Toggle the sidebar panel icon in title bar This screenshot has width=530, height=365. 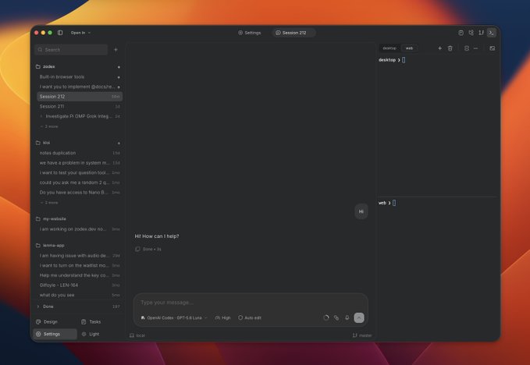click(x=60, y=33)
